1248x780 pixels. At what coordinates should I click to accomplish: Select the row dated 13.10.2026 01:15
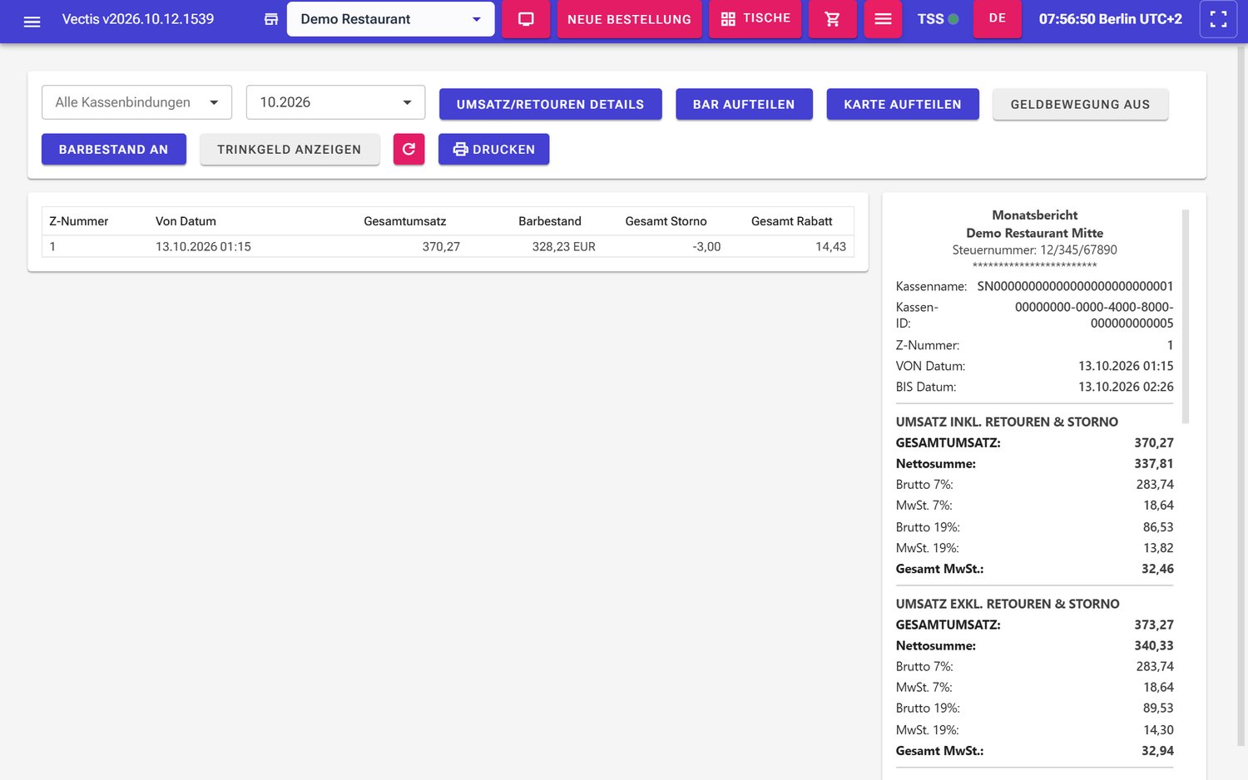click(x=448, y=246)
